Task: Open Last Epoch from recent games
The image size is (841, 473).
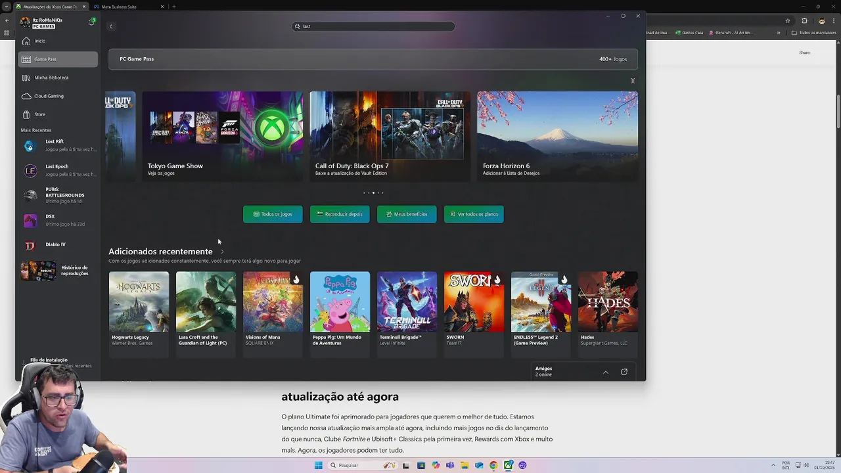Action: click(58, 170)
